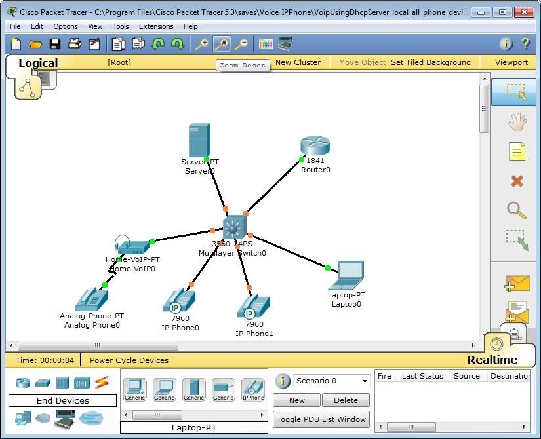
Task: Pick the Generic PC device
Action: (x=134, y=390)
